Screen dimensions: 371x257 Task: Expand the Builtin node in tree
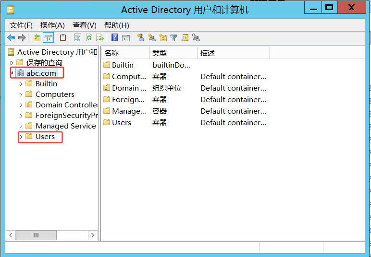pos(21,84)
